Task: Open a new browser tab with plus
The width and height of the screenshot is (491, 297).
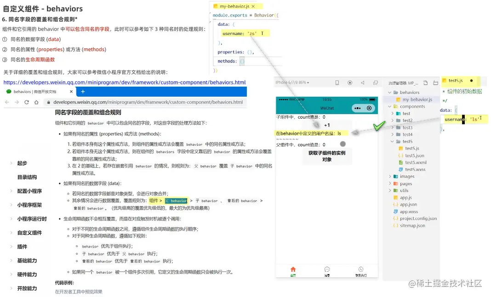Action: (83, 92)
